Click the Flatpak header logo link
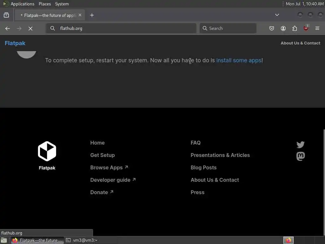The width and height of the screenshot is (325, 244). 15,43
